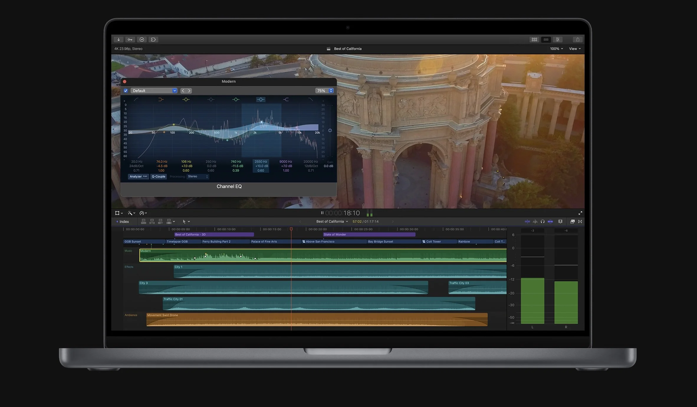
Task: Click the share export icon
Action: click(578, 40)
